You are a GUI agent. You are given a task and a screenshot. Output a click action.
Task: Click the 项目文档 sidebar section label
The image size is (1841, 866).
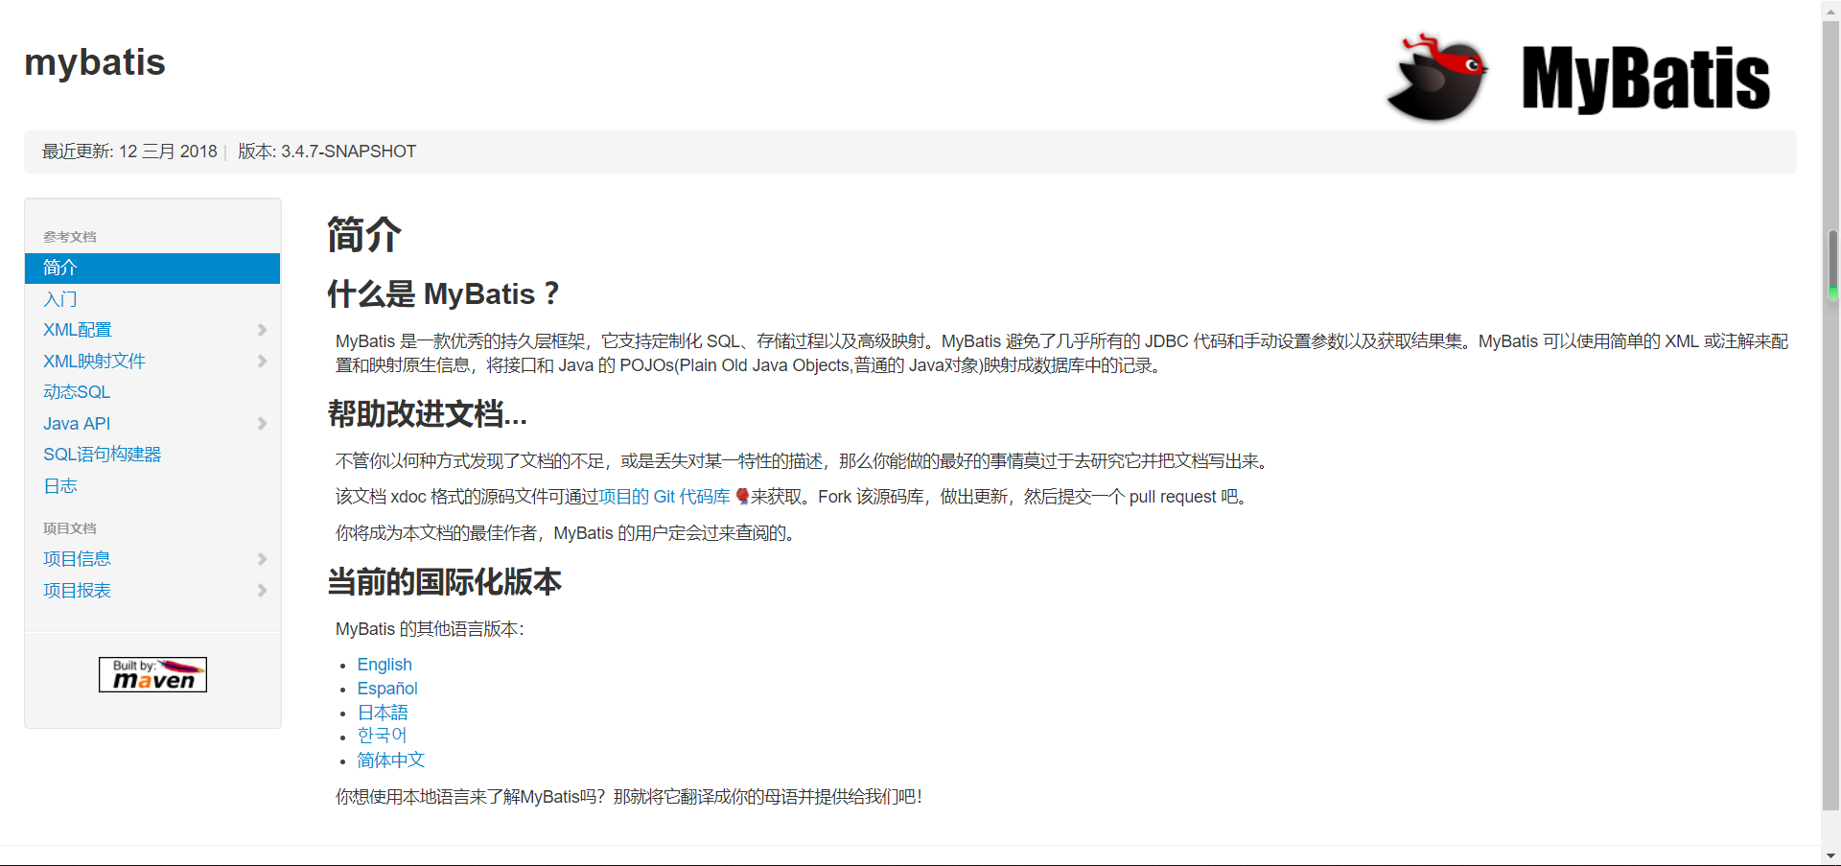pyautogui.click(x=70, y=528)
